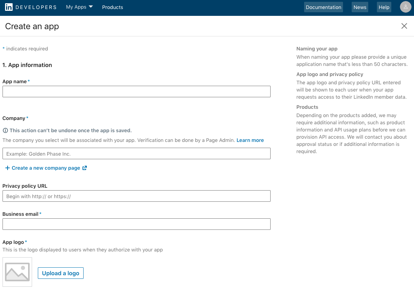
Task: Click the LinkedIn Developers logo
Action: point(31,7)
